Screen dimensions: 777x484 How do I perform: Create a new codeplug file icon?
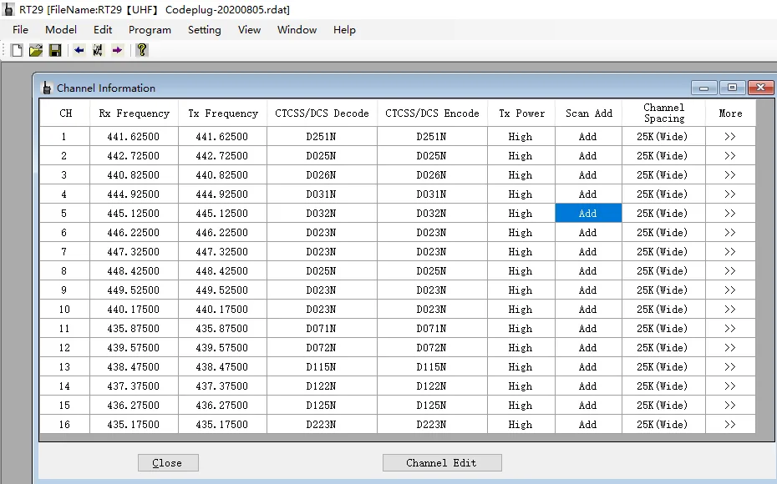point(17,50)
